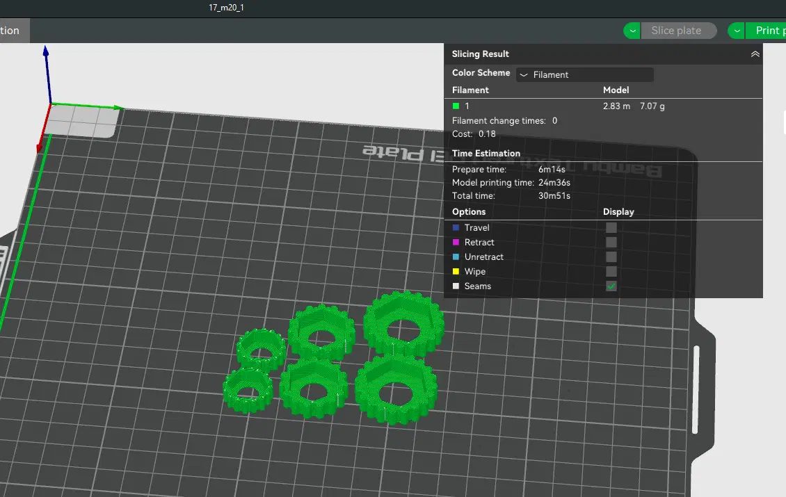Uncheck the Seams display checkbox

(x=611, y=286)
